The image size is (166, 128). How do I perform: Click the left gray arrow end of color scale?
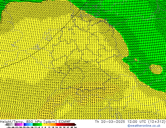(6, 125)
